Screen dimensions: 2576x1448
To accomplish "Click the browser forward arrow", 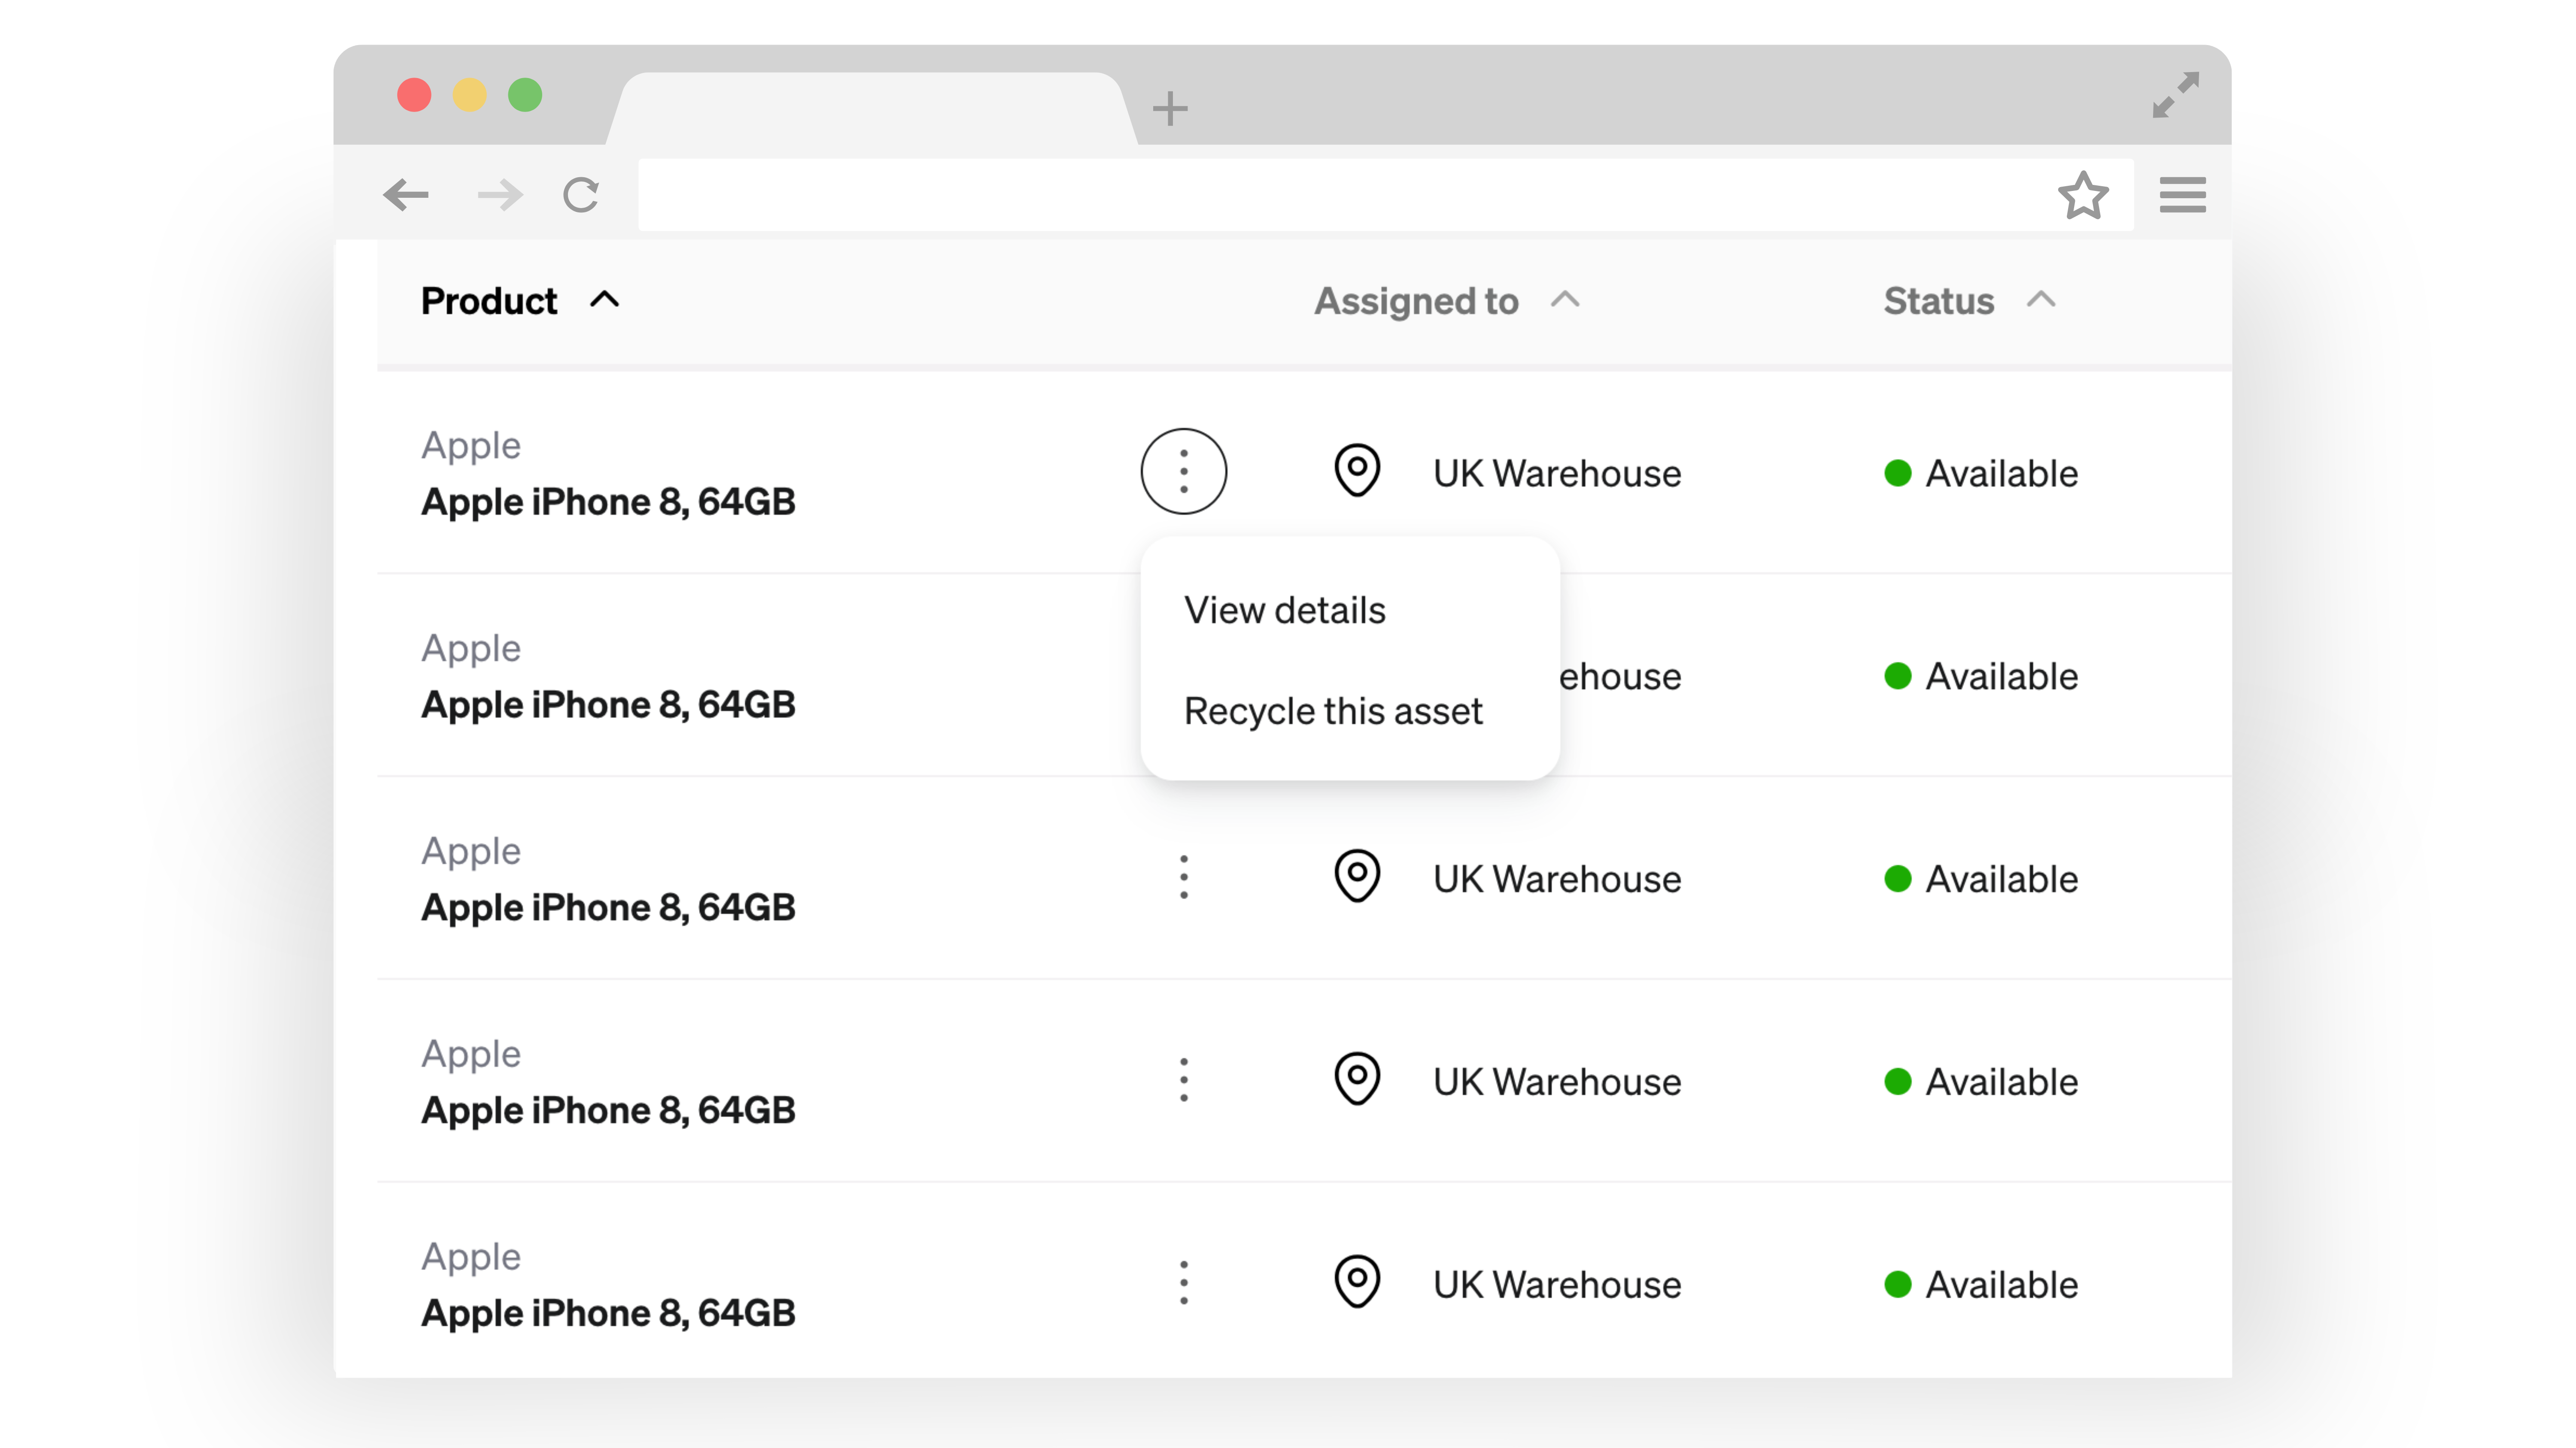I will tap(500, 195).
